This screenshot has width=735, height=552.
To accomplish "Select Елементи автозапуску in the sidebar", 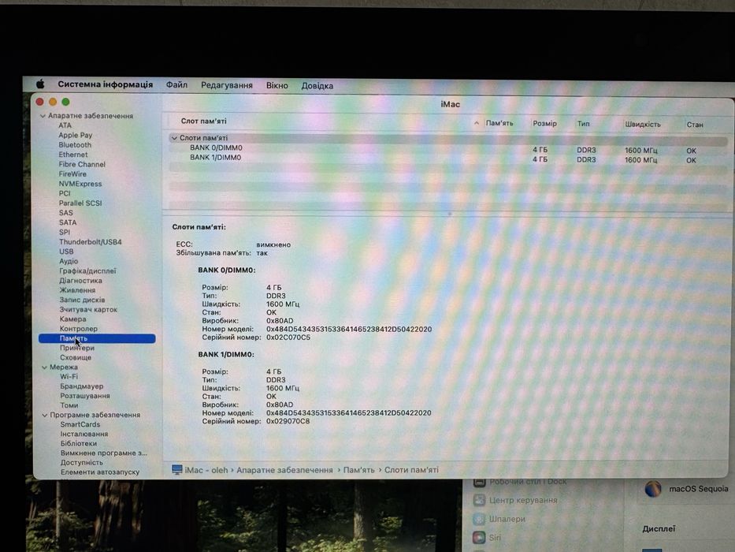I will tap(100, 472).
